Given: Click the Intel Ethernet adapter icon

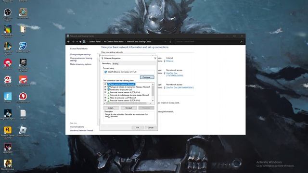Looking at the screenshot, I should (x=105, y=72).
